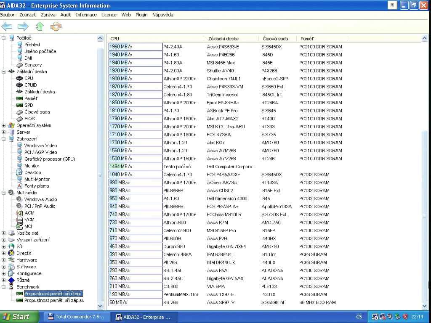This screenshot has height=323, width=431.
Task: Collapse the Benchmark tree node
Action: pyautogui.click(x=3, y=287)
